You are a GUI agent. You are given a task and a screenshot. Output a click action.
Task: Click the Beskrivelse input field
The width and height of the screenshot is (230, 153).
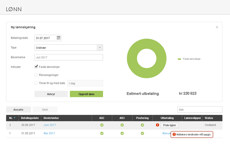69,57
